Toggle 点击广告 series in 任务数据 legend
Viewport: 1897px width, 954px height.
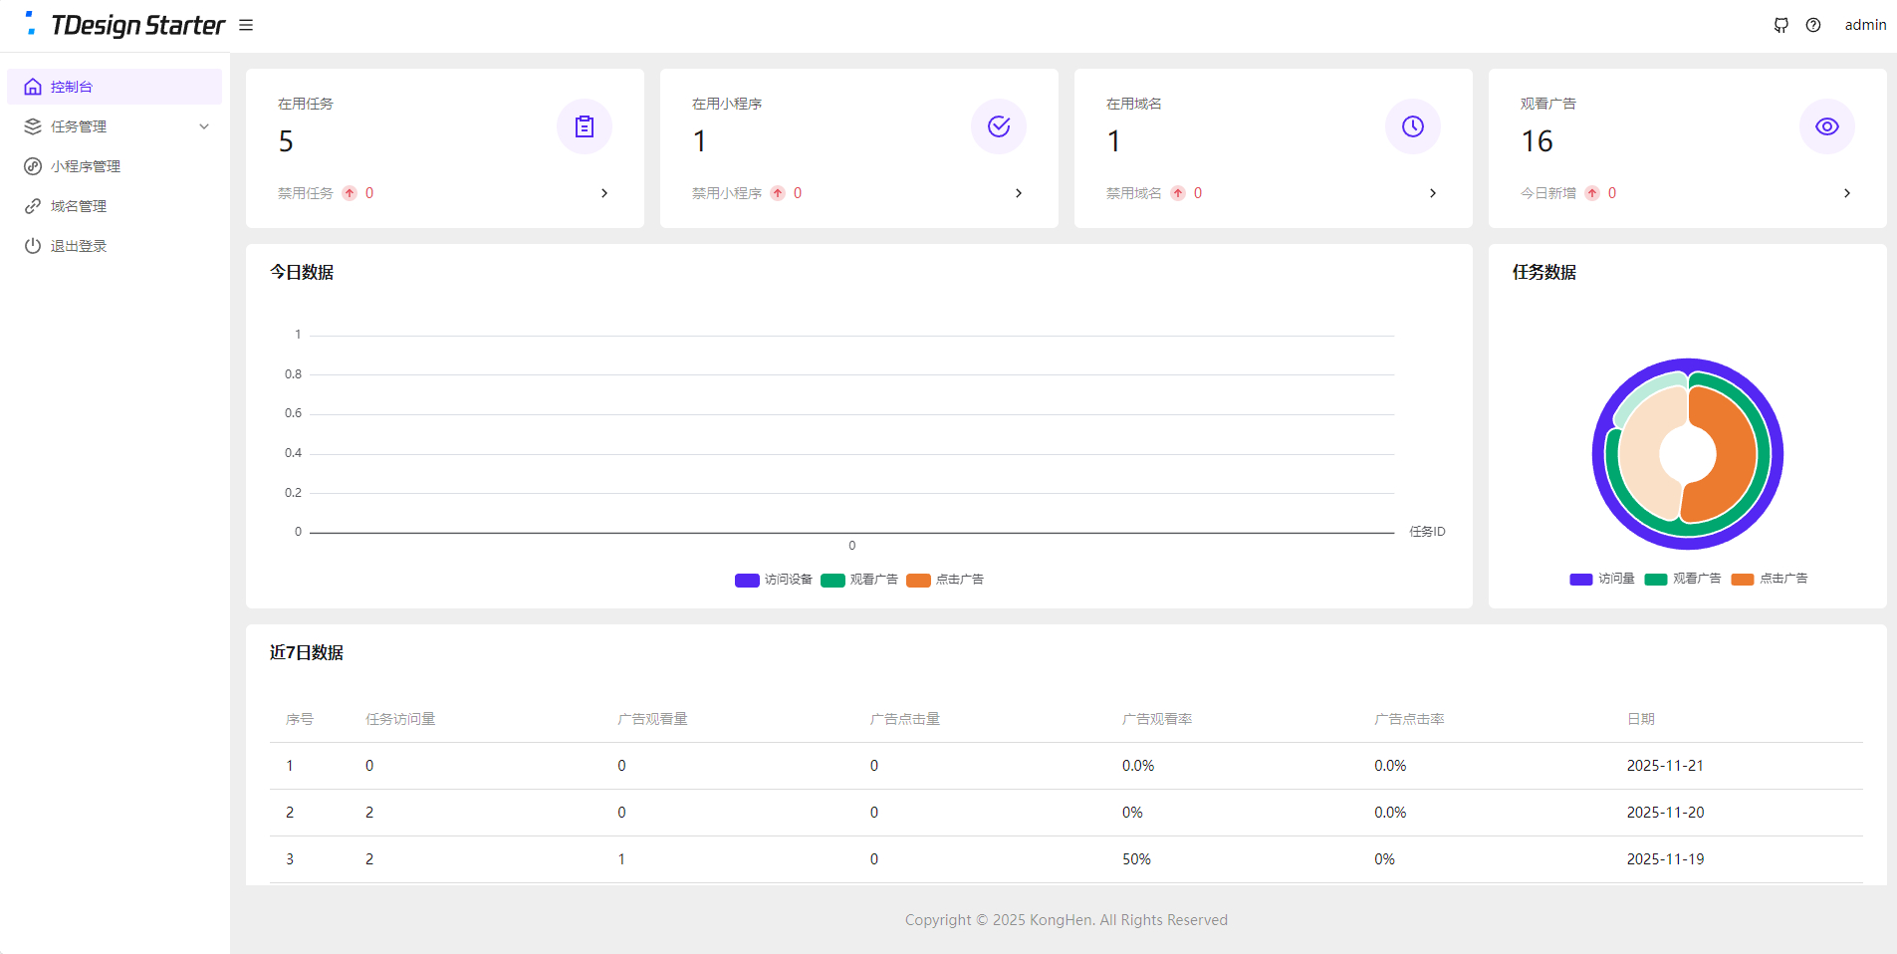1770,579
